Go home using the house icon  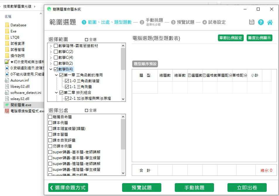[x=270, y=22]
